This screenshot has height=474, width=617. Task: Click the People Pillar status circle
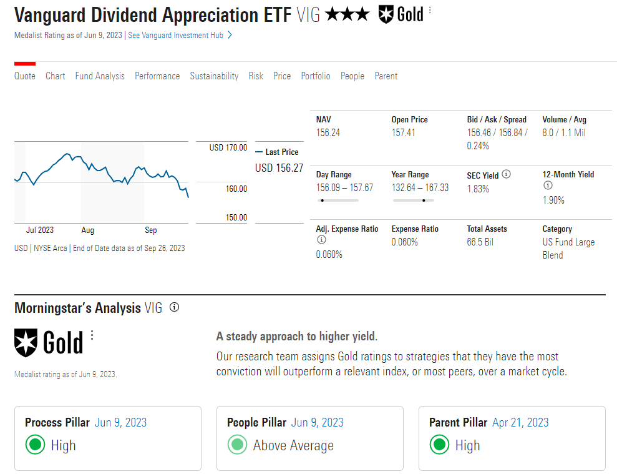pyautogui.click(x=238, y=444)
